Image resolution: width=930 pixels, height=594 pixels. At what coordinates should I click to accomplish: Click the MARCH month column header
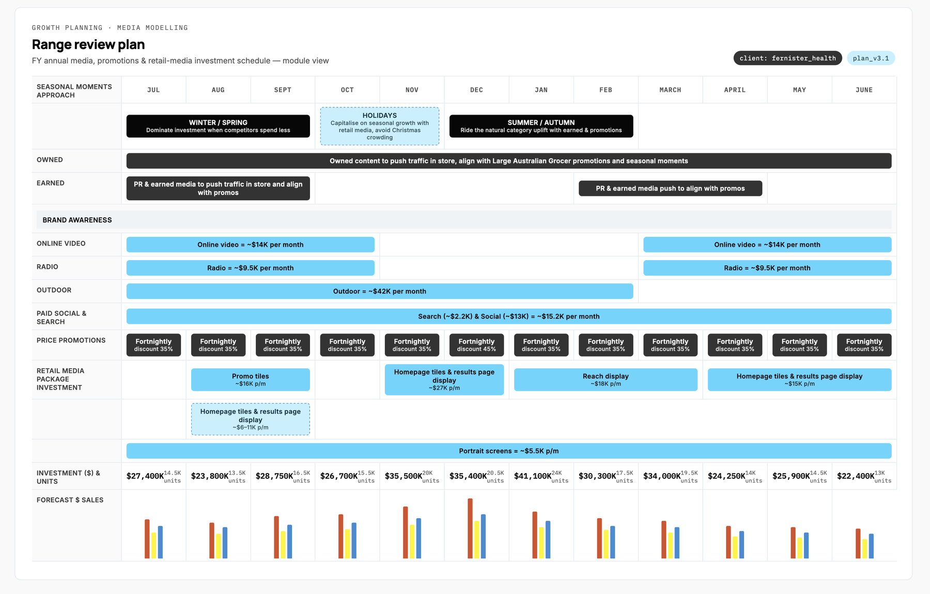pos(670,90)
